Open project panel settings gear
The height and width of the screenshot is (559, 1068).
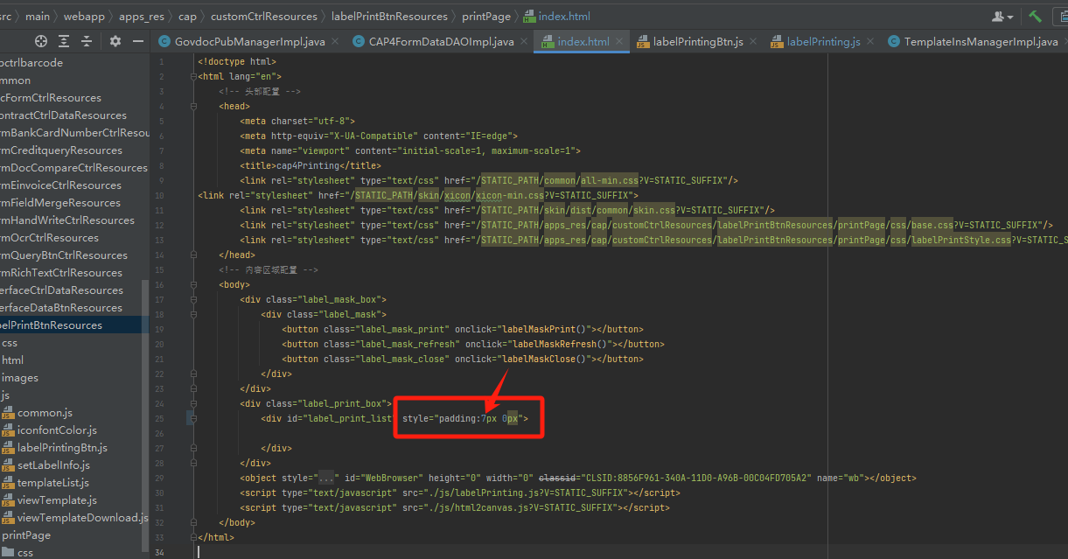(115, 41)
